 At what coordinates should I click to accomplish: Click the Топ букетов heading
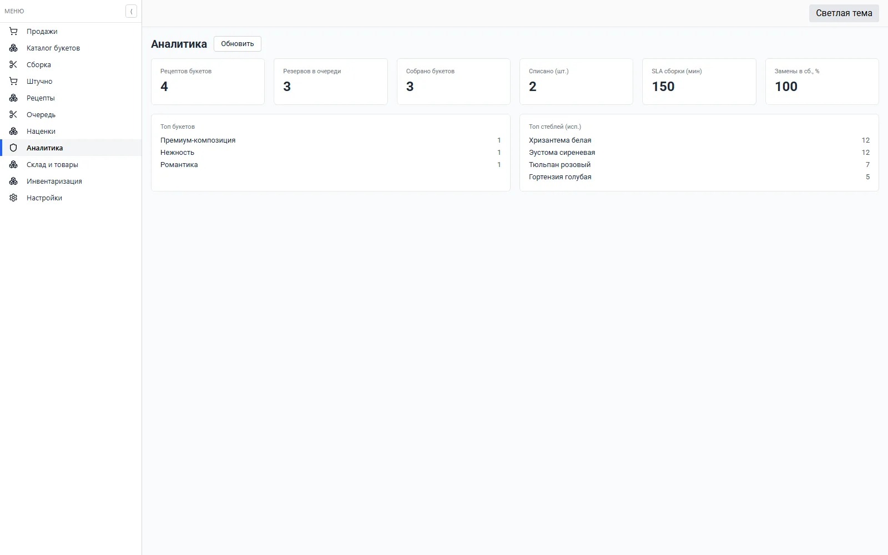coord(178,127)
